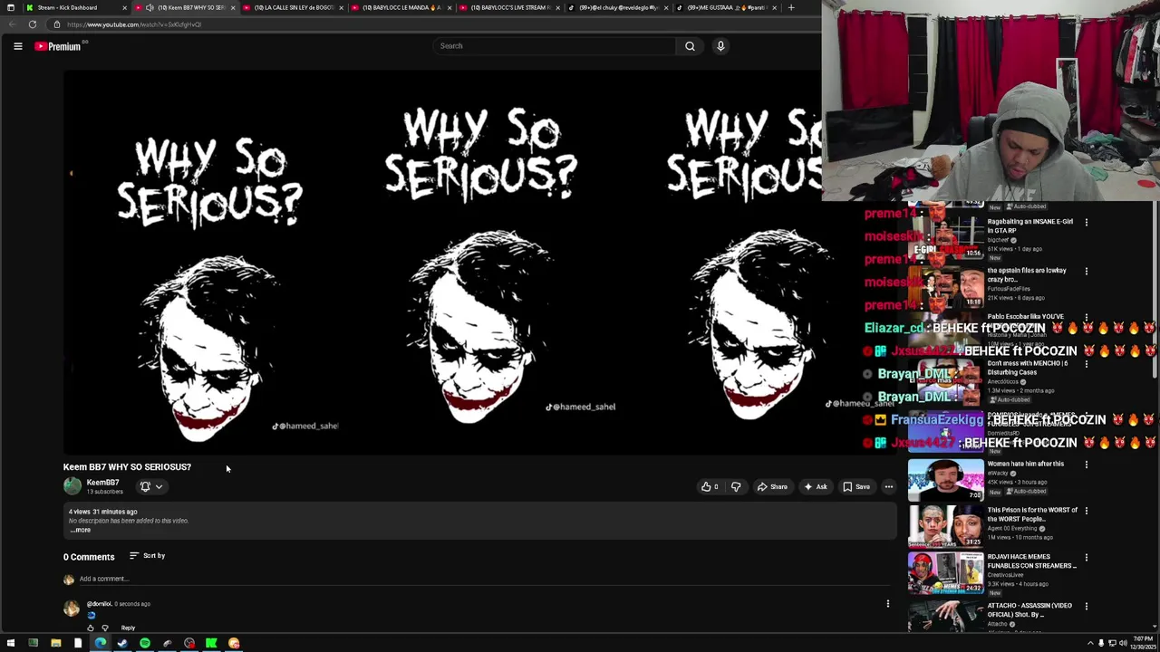
Task: Open Ragebaiting an INSANE E-Girl video title
Action: click(1029, 226)
